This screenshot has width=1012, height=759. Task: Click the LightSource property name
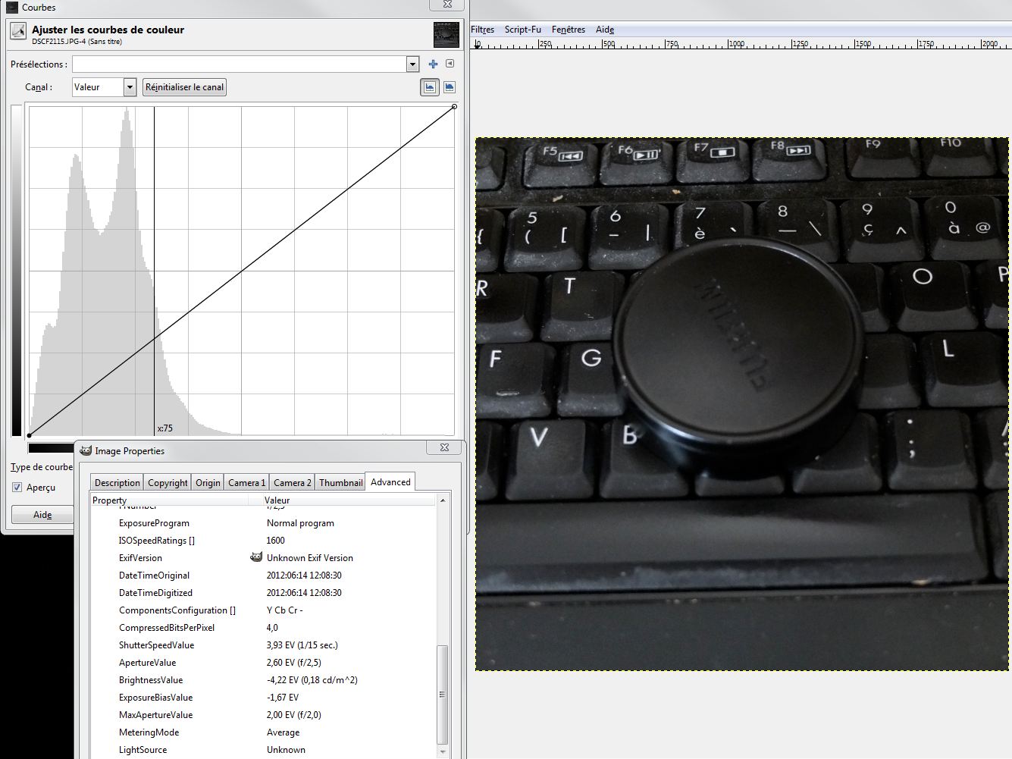[x=143, y=750]
